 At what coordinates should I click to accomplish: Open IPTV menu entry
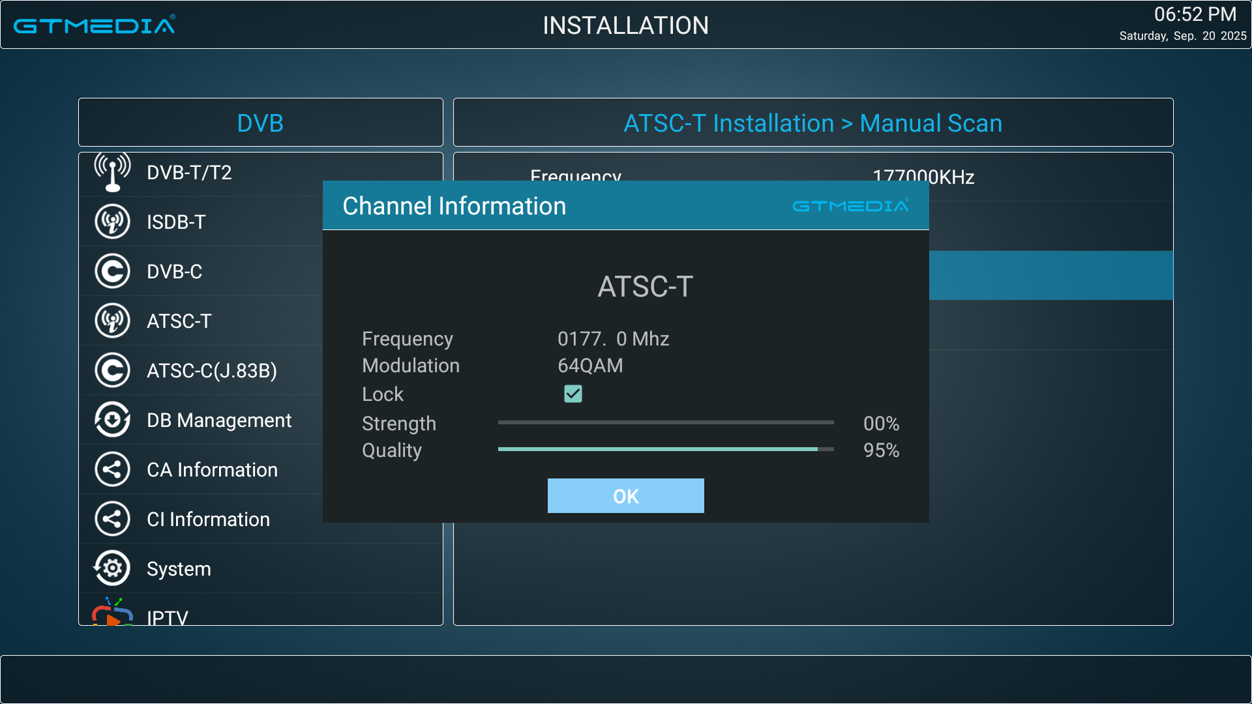click(261, 610)
